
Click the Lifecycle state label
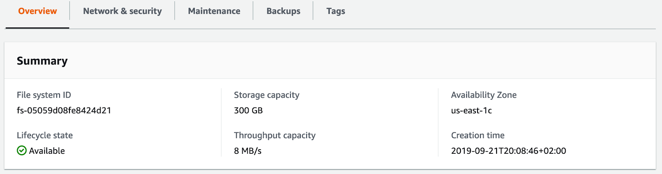(x=45, y=136)
